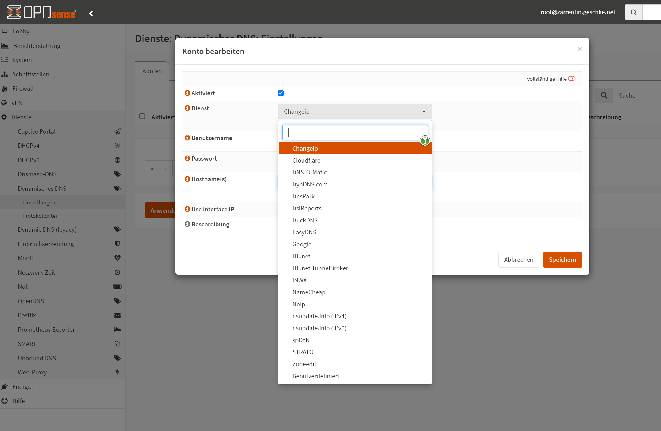Click the Nut battery icon

(117, 287)
